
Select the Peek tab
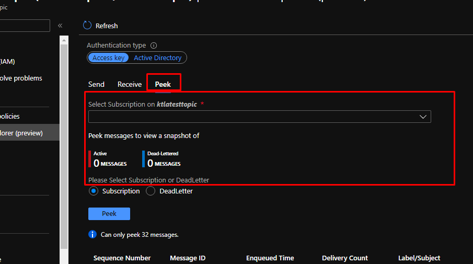[163, 84]
